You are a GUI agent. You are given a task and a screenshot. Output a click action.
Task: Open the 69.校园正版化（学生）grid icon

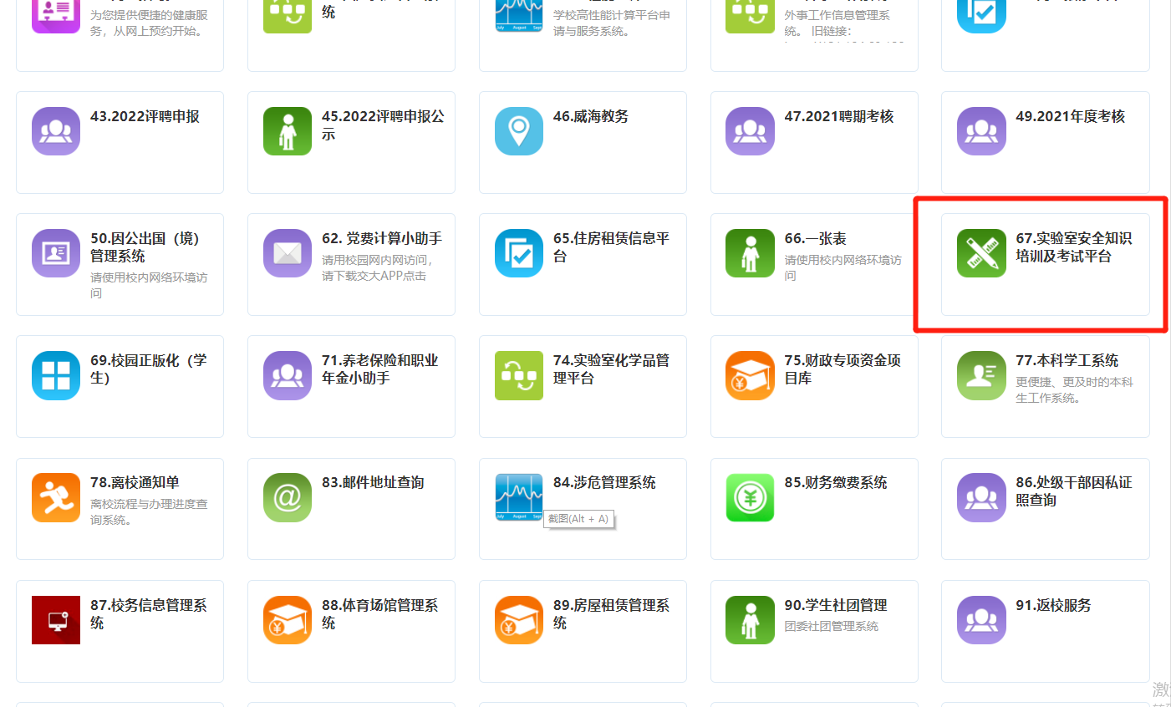(55, 374)
